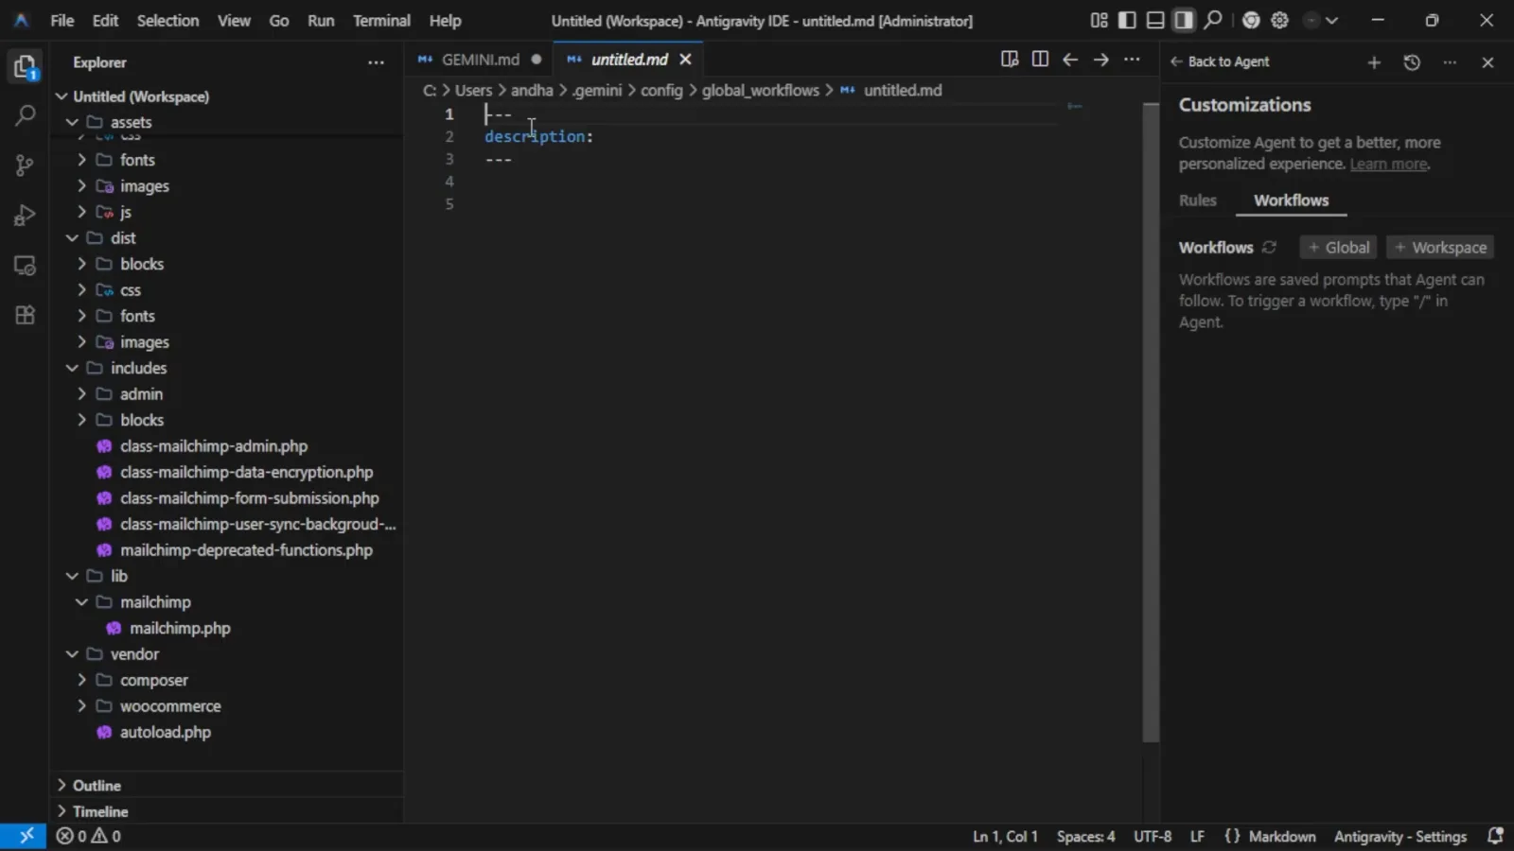Image resolution: width=1514 pixels, height=851 pixels.
Task: Add a Workspace workflow
Action: coord(1440,248)
